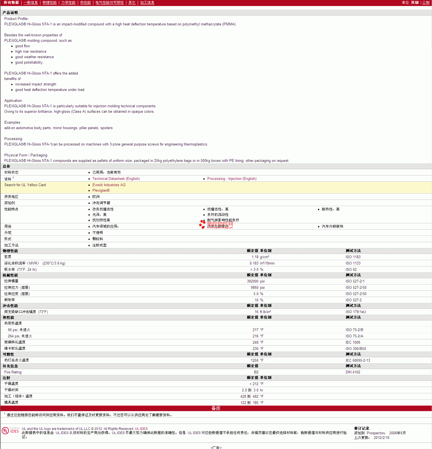Switch to the 一般信息 tab
432x449 pixels.
coord(31,2)
